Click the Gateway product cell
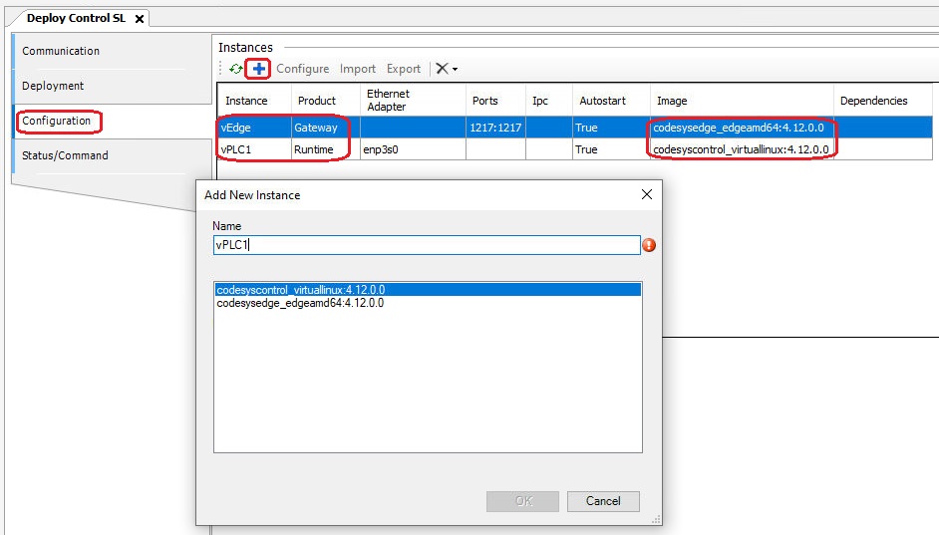The image size is (939, 535). [325, 128]
